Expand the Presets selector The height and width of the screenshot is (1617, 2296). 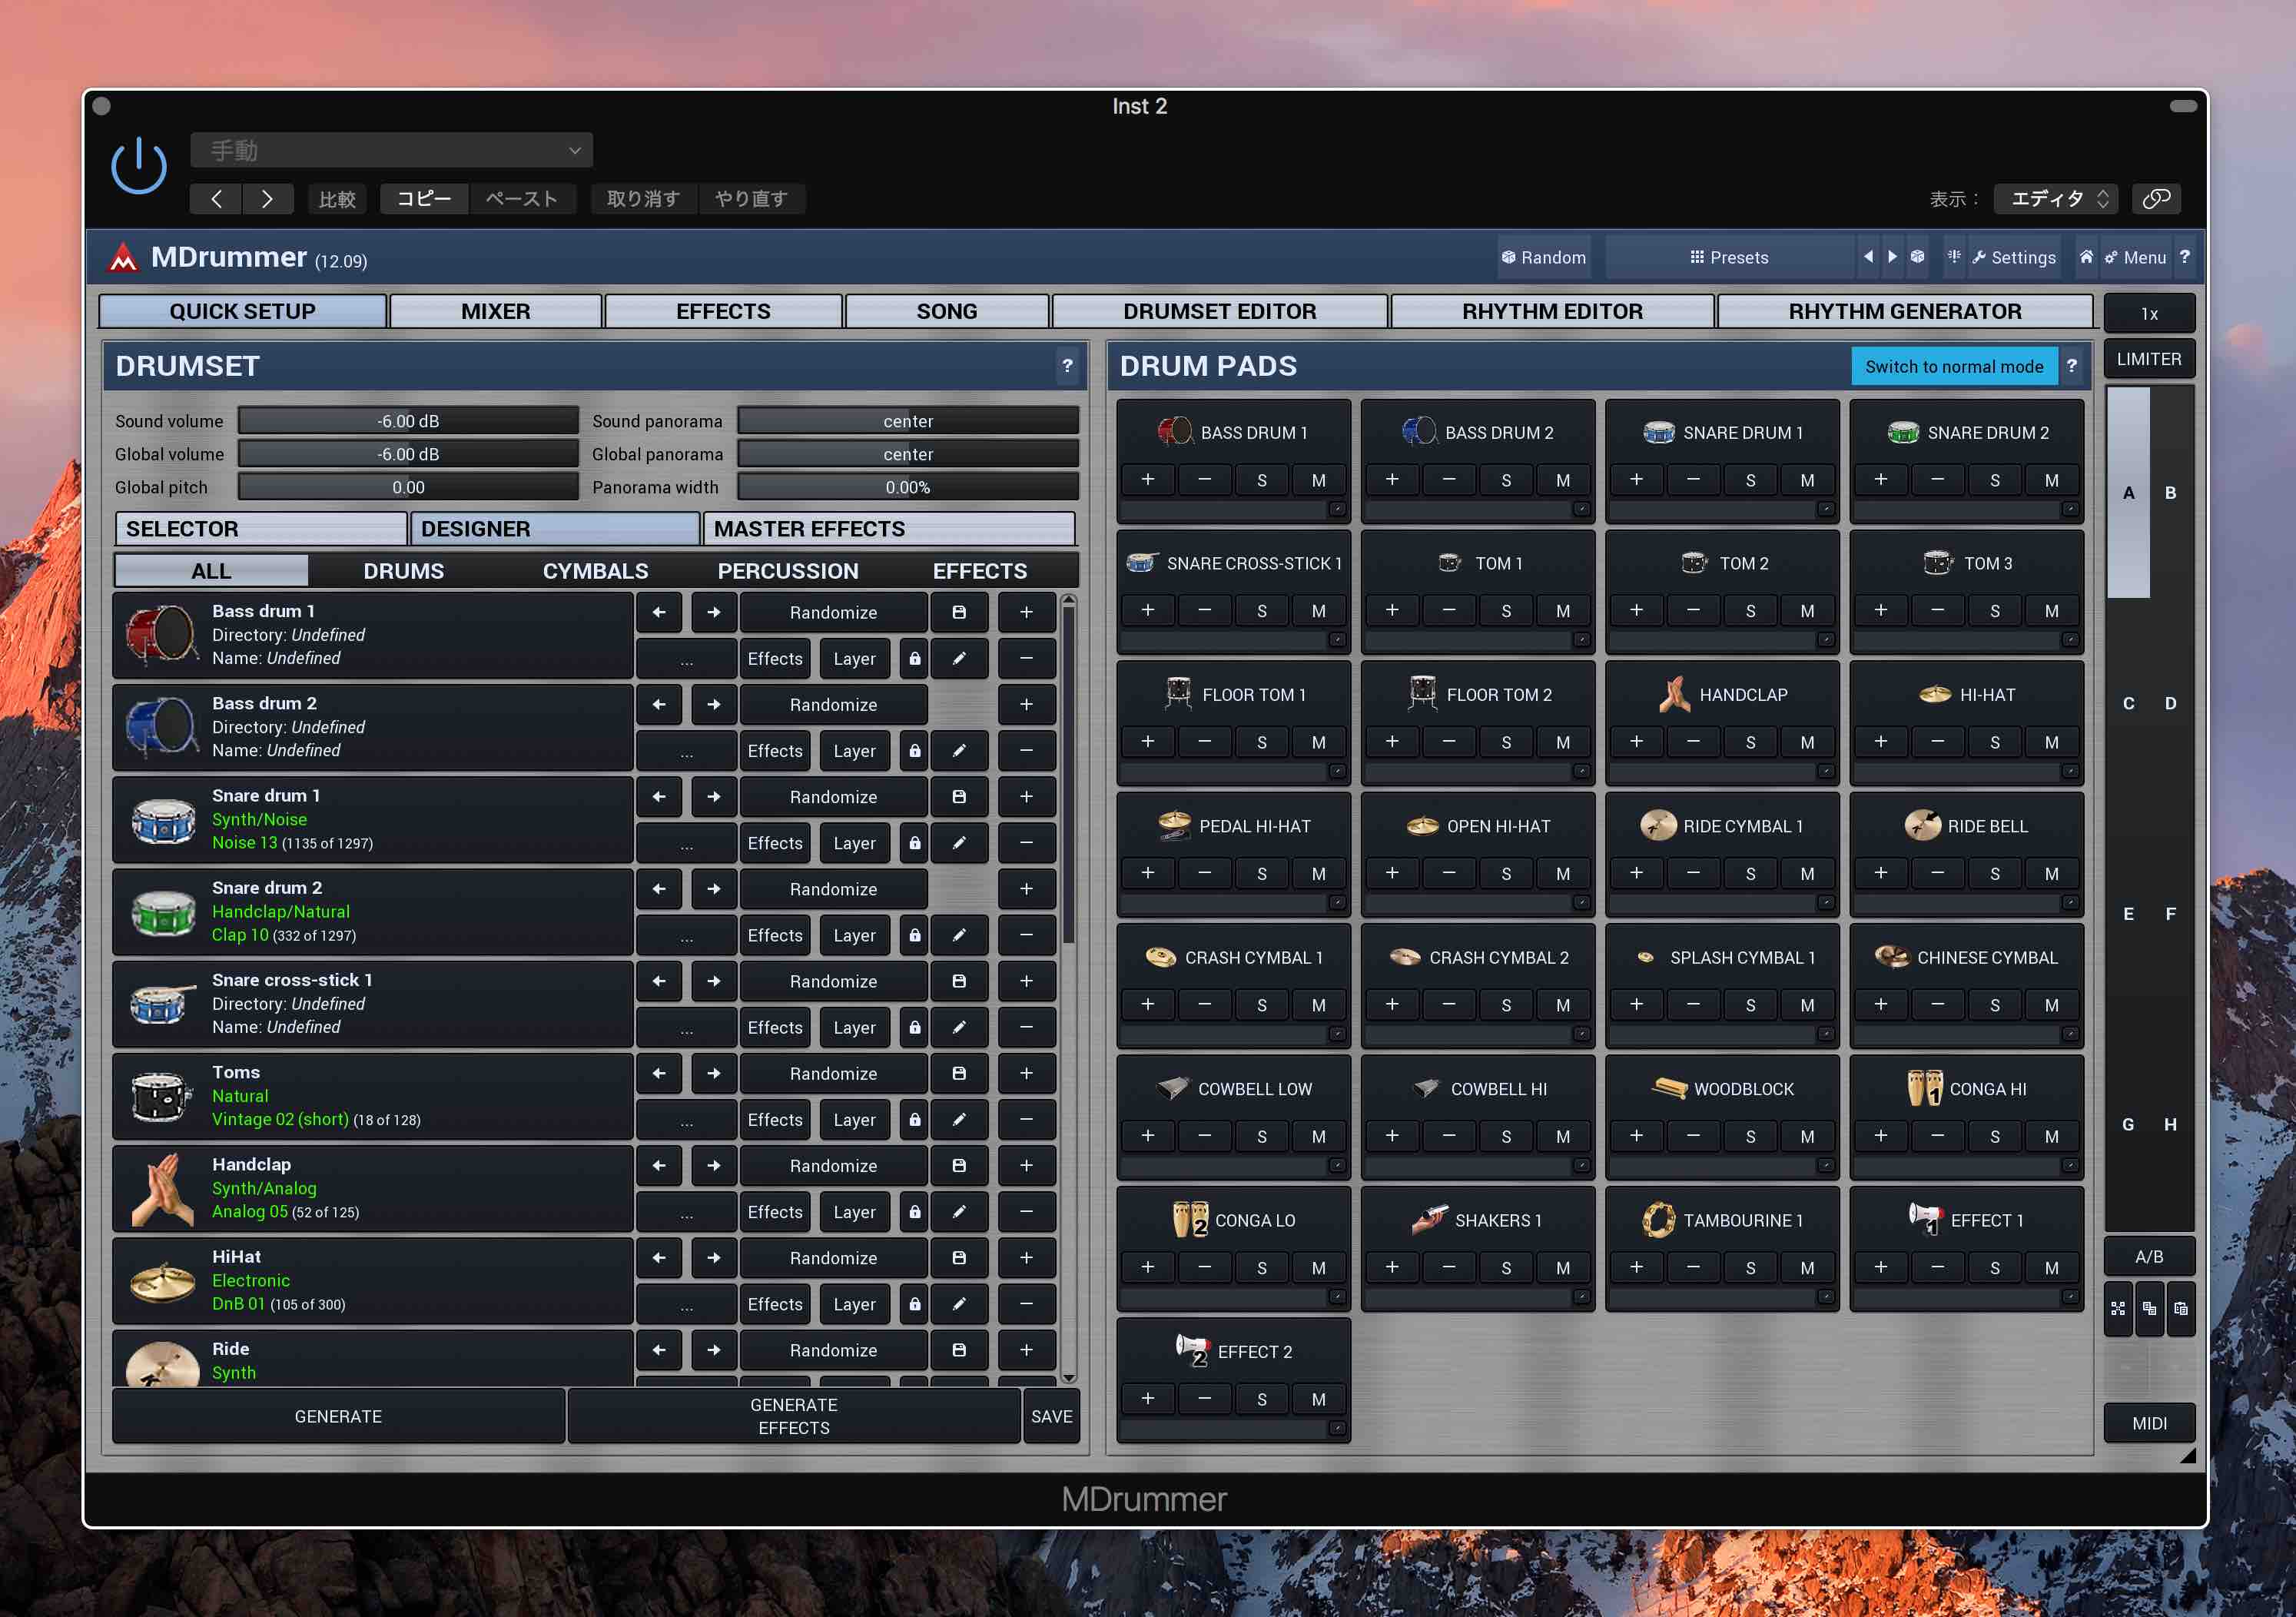(1728, 257)
